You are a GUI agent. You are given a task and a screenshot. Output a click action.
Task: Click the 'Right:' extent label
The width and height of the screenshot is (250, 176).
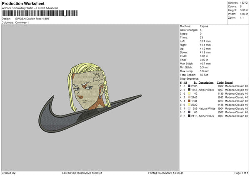183,45
